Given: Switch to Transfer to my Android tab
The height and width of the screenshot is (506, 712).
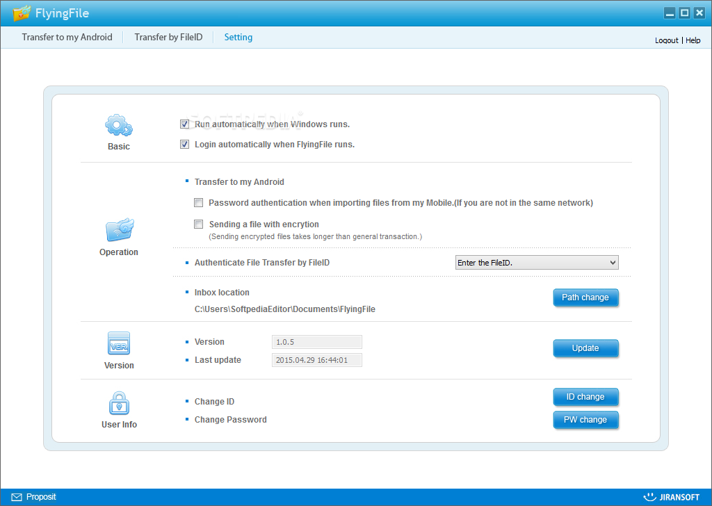Looking at the screenshot, I should [67, 38].
